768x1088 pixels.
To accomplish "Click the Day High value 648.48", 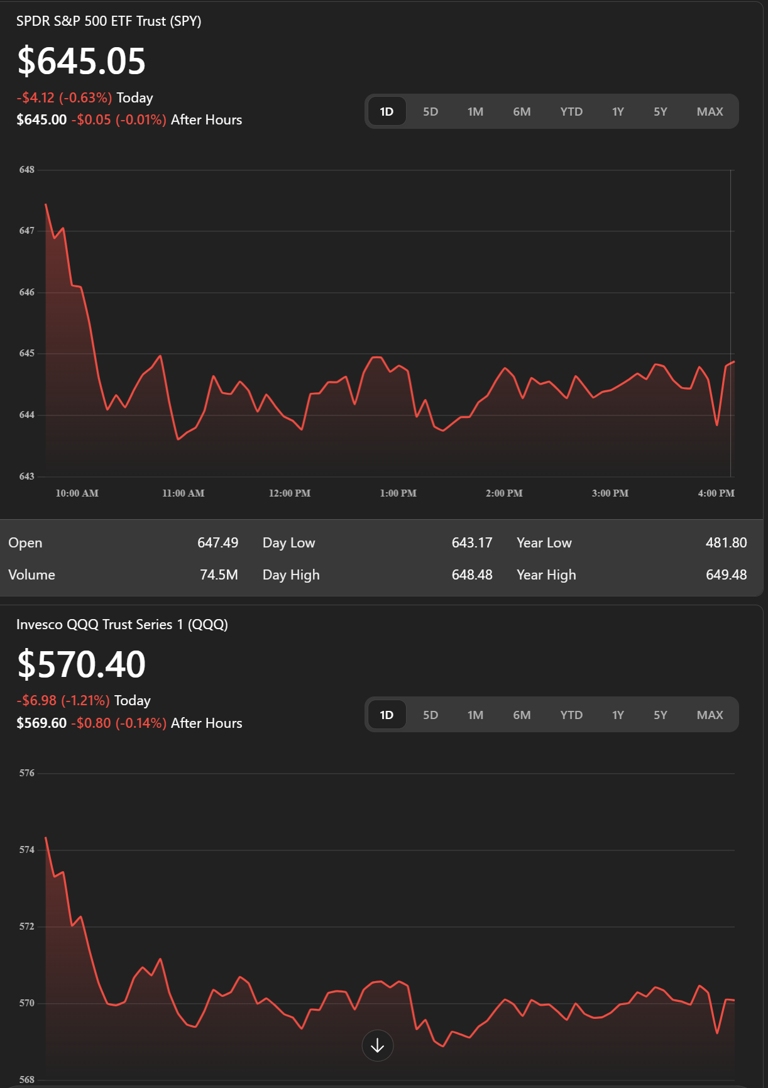I will [472, 574].
